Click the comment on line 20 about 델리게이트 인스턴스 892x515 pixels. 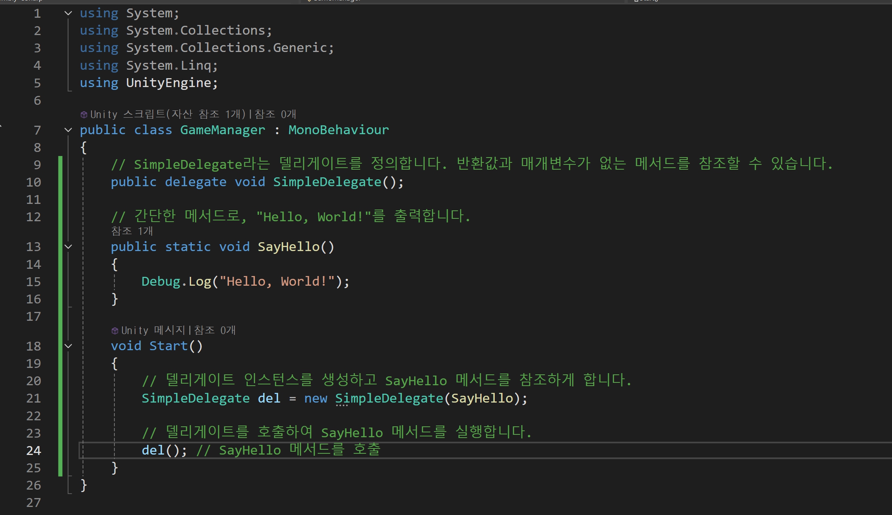pos(386,380)
